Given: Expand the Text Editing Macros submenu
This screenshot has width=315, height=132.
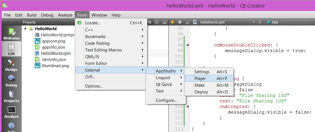Looking at the screenshot, I should coord(143,50).
